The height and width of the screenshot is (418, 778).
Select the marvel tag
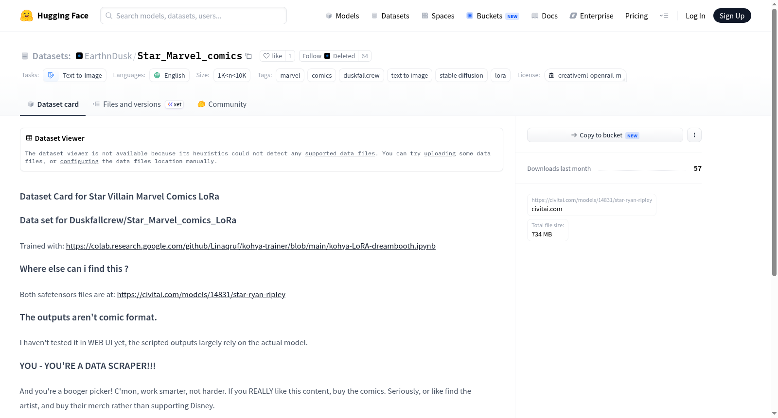point(290,75)
